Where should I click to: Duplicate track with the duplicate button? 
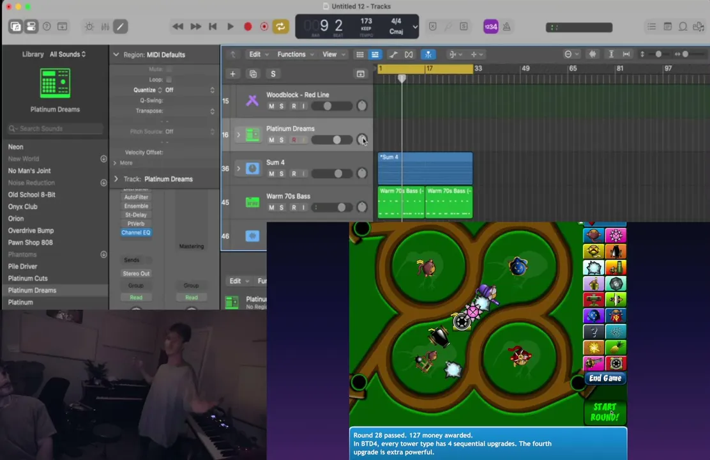tap(253, 74)
